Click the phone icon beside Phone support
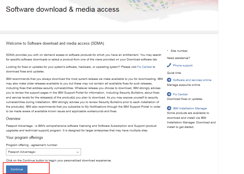This screenshot has width=244, height=174. [x=169, y=65]
